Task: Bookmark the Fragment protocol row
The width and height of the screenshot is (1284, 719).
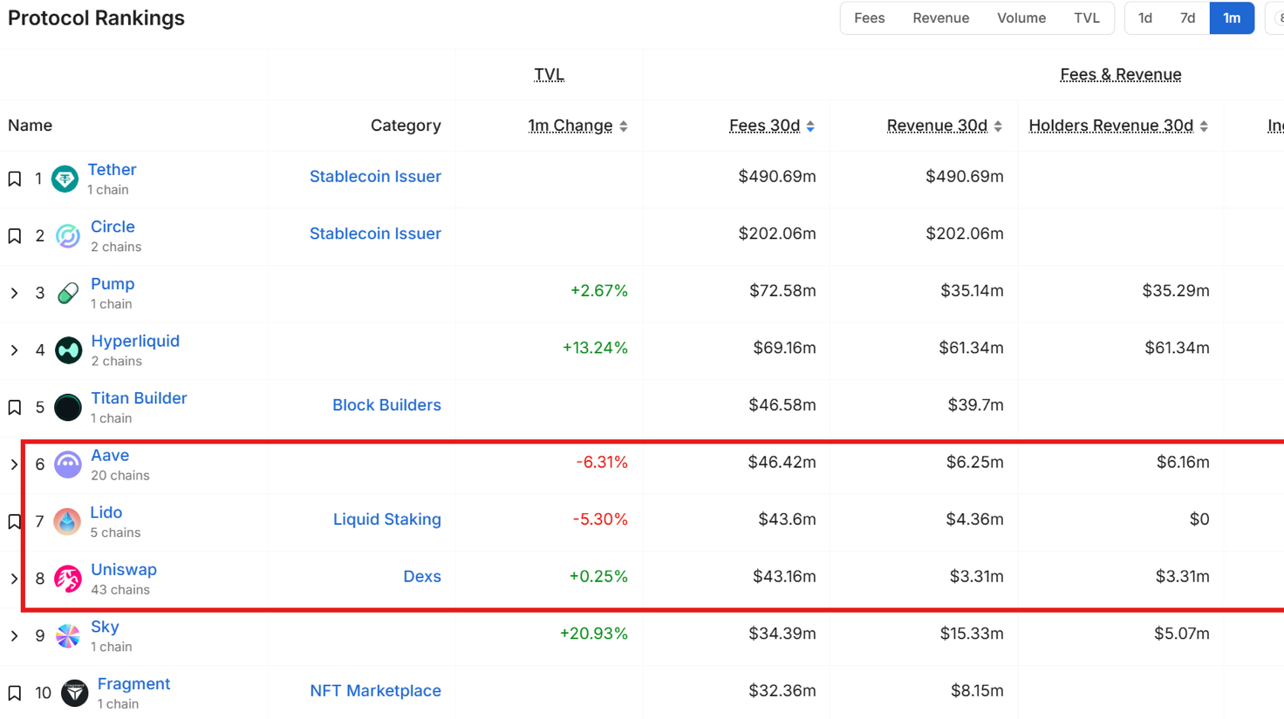Action: tap(15, 693)
